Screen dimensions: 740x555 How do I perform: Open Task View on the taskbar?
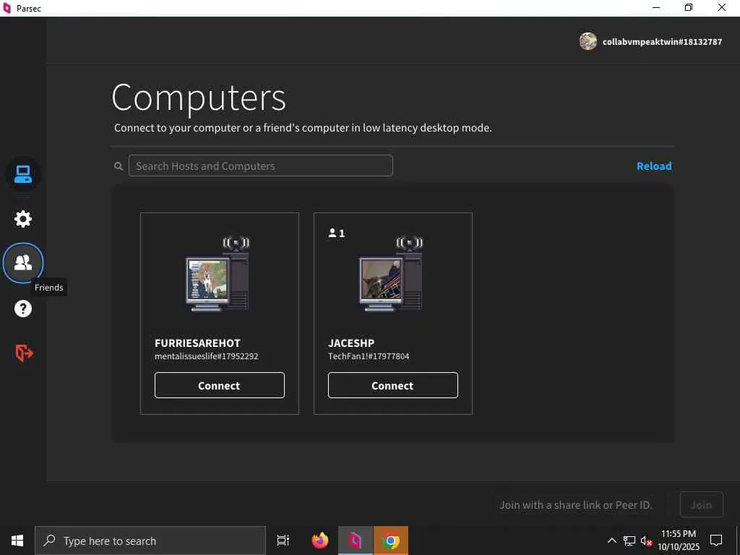click(283, 541)
